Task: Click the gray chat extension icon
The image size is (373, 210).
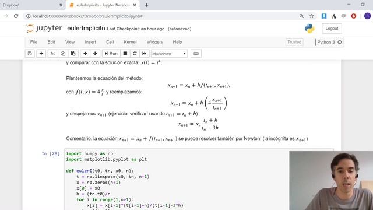Action: pos(343,16)
